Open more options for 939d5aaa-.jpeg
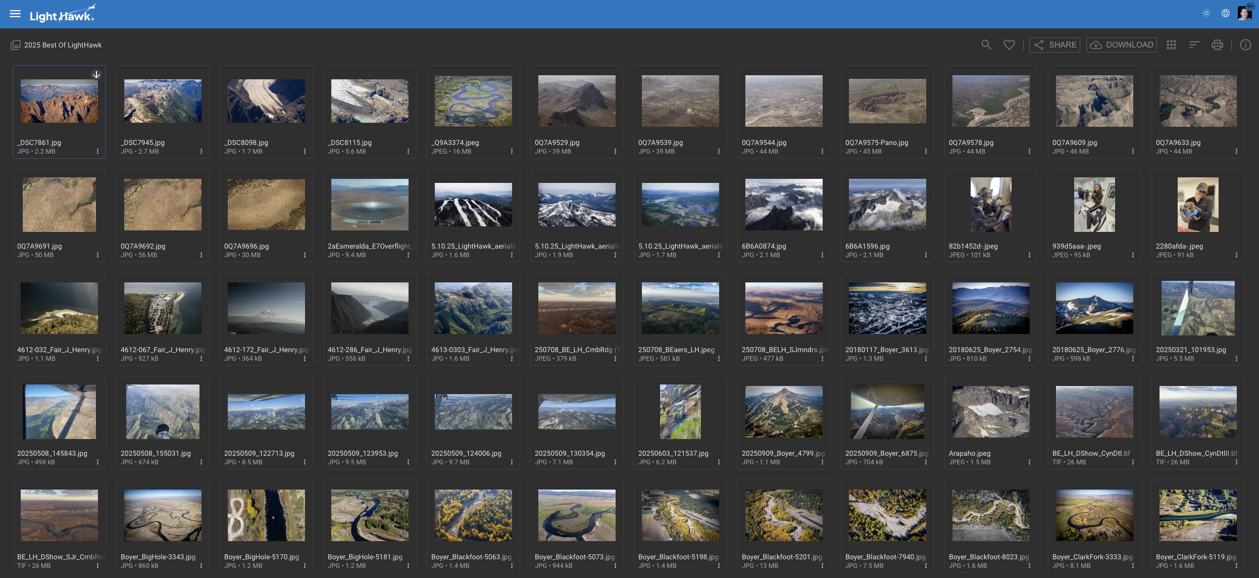Screen dimensions: 1259x578 (1133, 255)
